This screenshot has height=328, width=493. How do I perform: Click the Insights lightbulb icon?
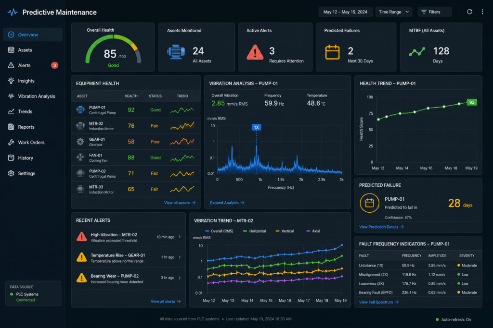click(x=11, y=81)
